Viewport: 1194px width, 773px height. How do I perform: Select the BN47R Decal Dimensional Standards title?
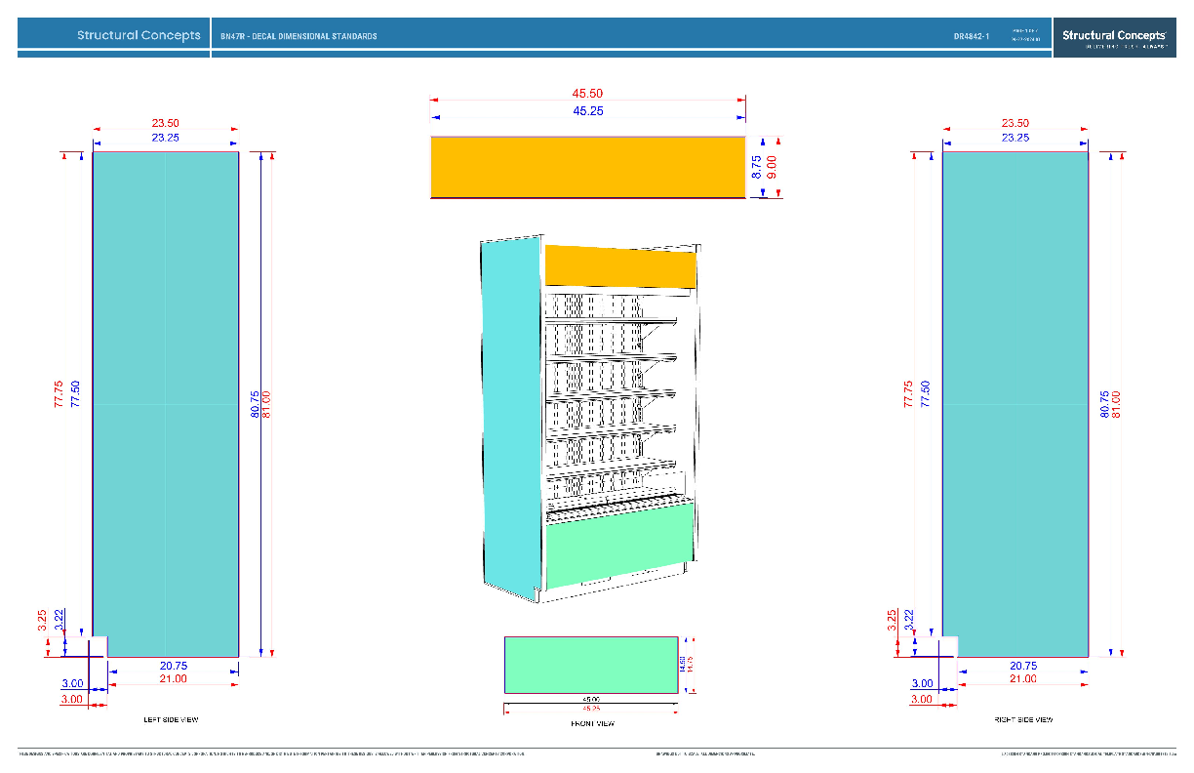[298, 36]
